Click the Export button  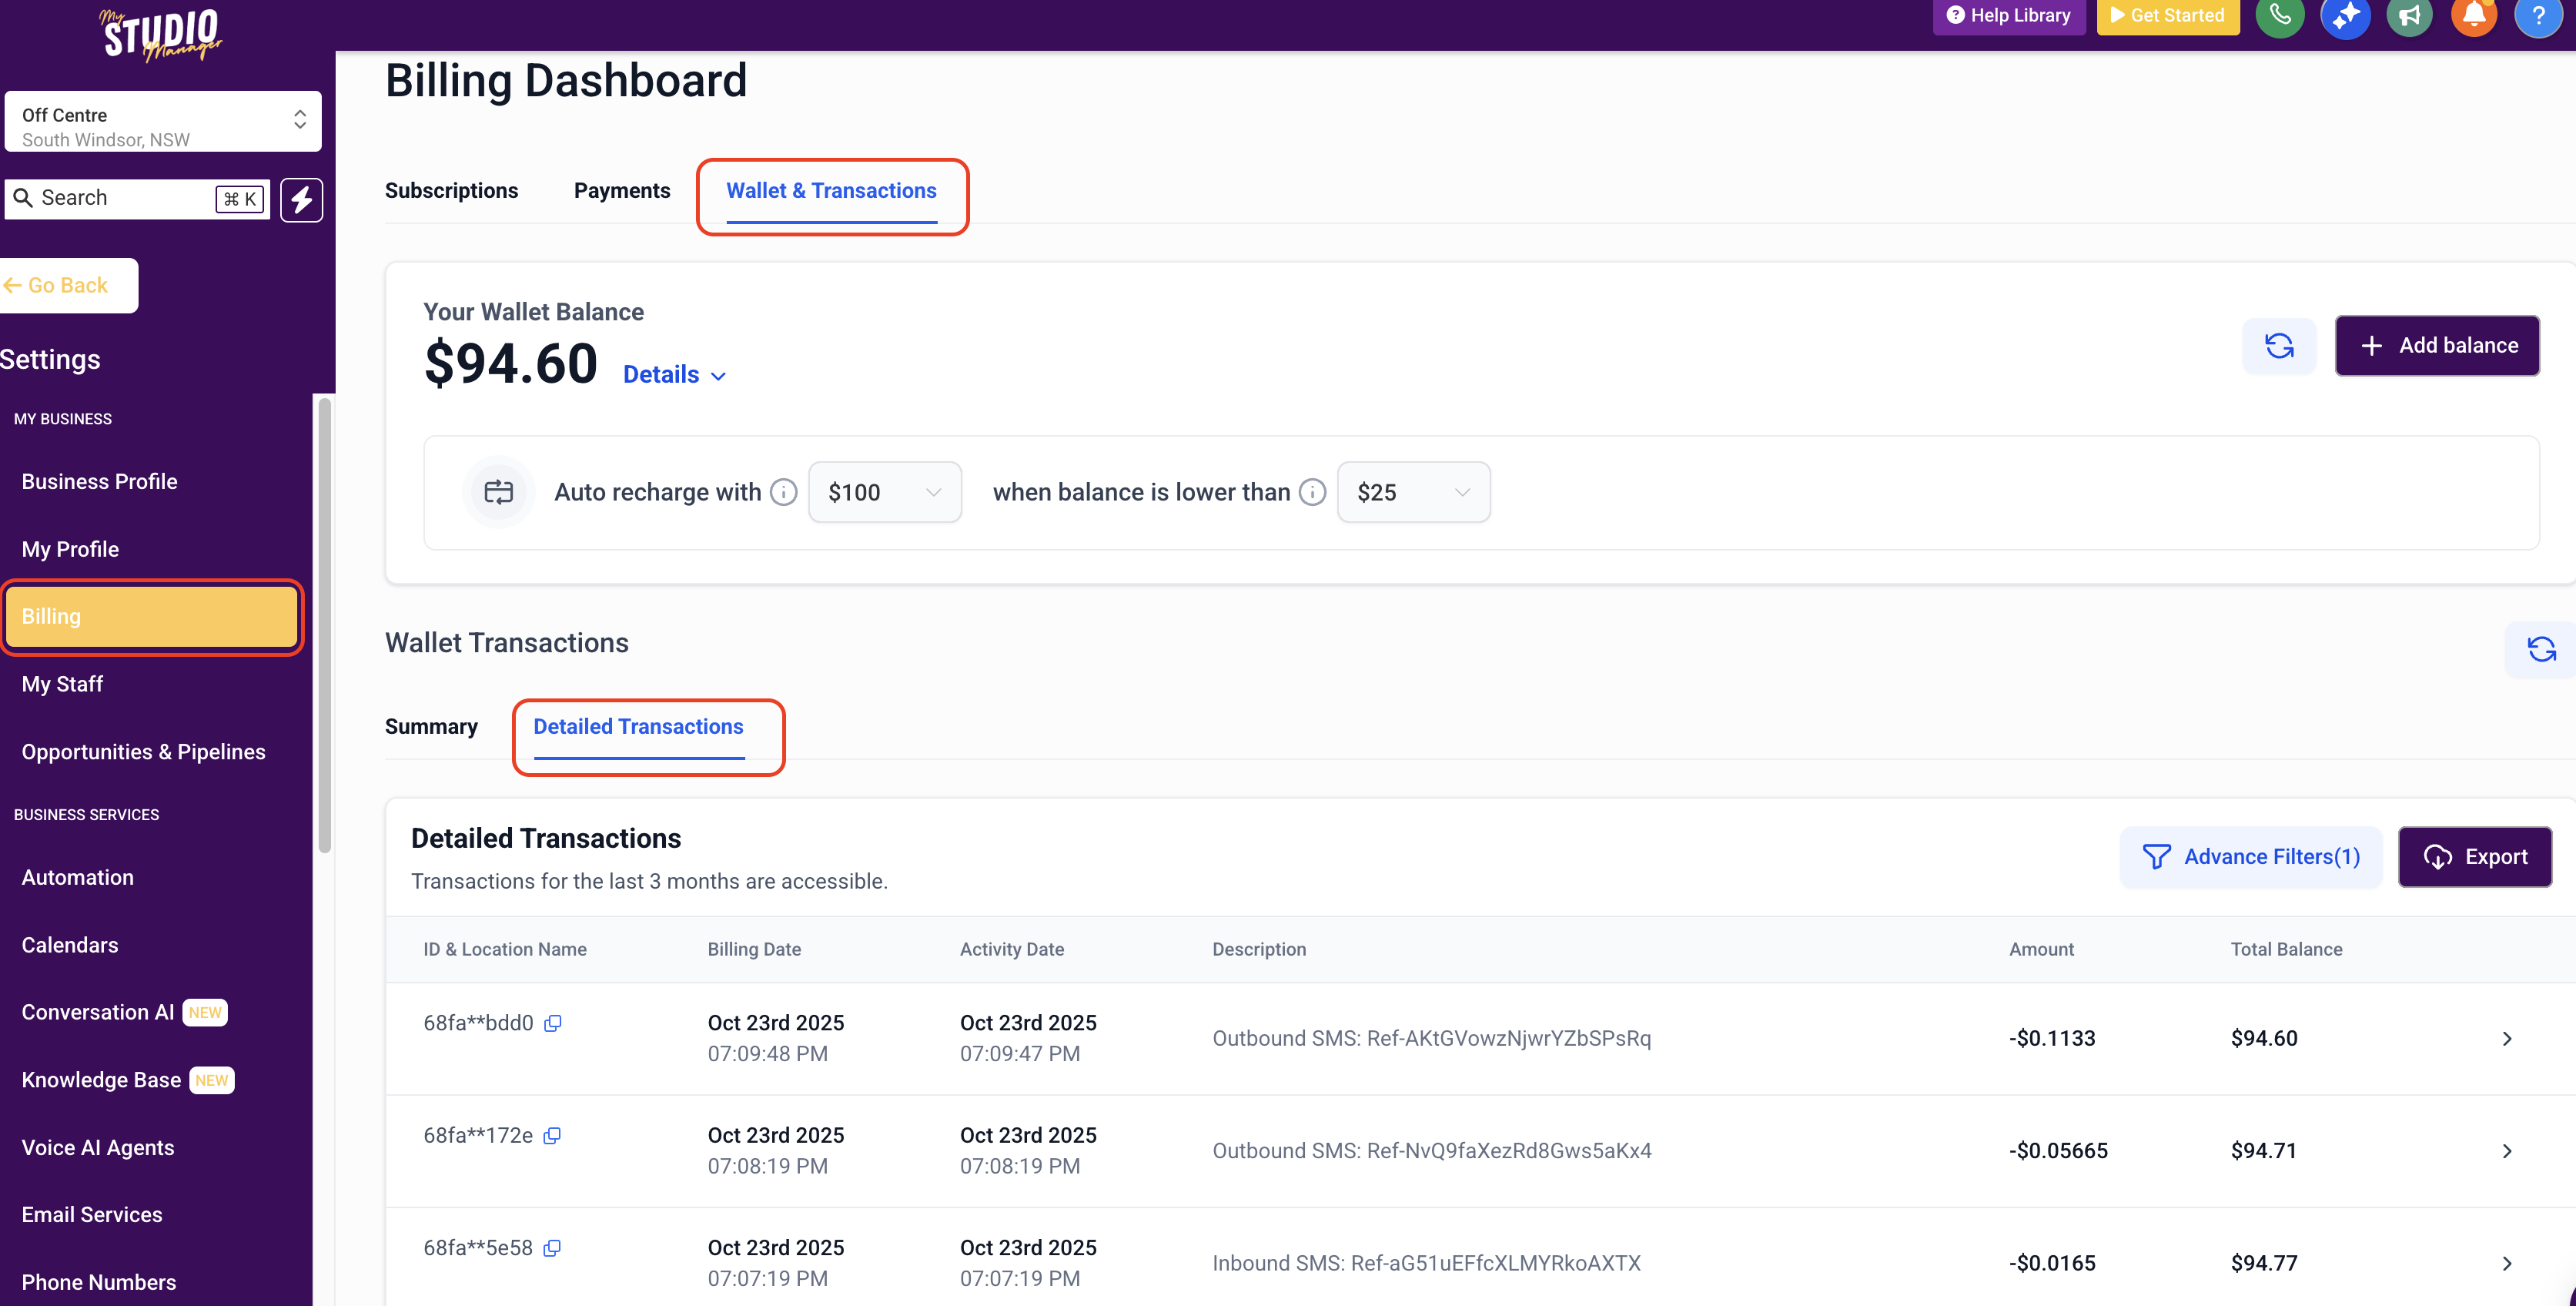tap(2474, 857)
